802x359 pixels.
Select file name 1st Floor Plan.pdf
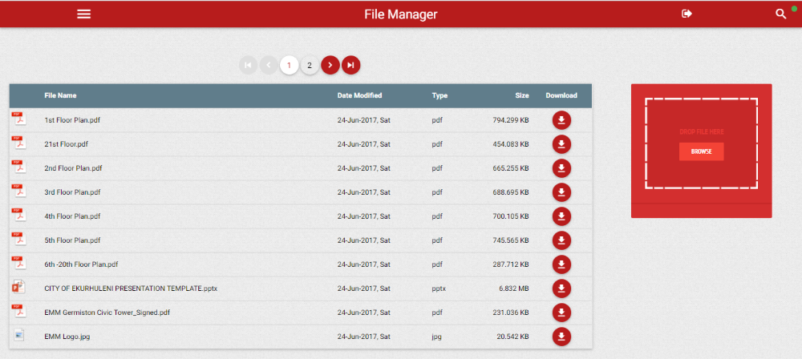tap(72, 120)
